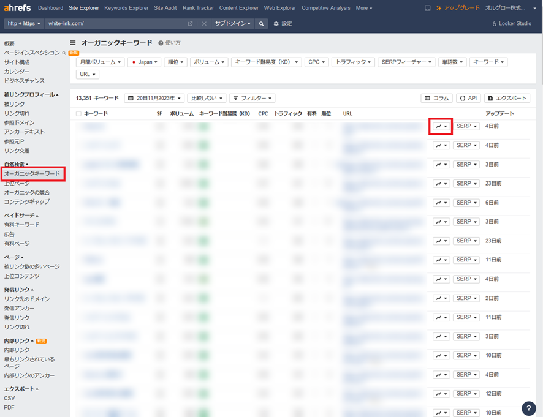Open settings gear labeled 設定

[283, 24]
